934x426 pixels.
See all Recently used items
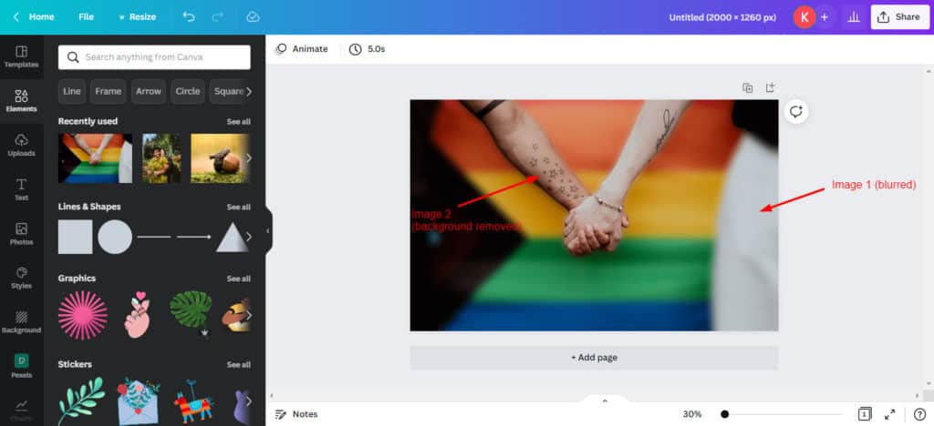(x=238, y=122)
